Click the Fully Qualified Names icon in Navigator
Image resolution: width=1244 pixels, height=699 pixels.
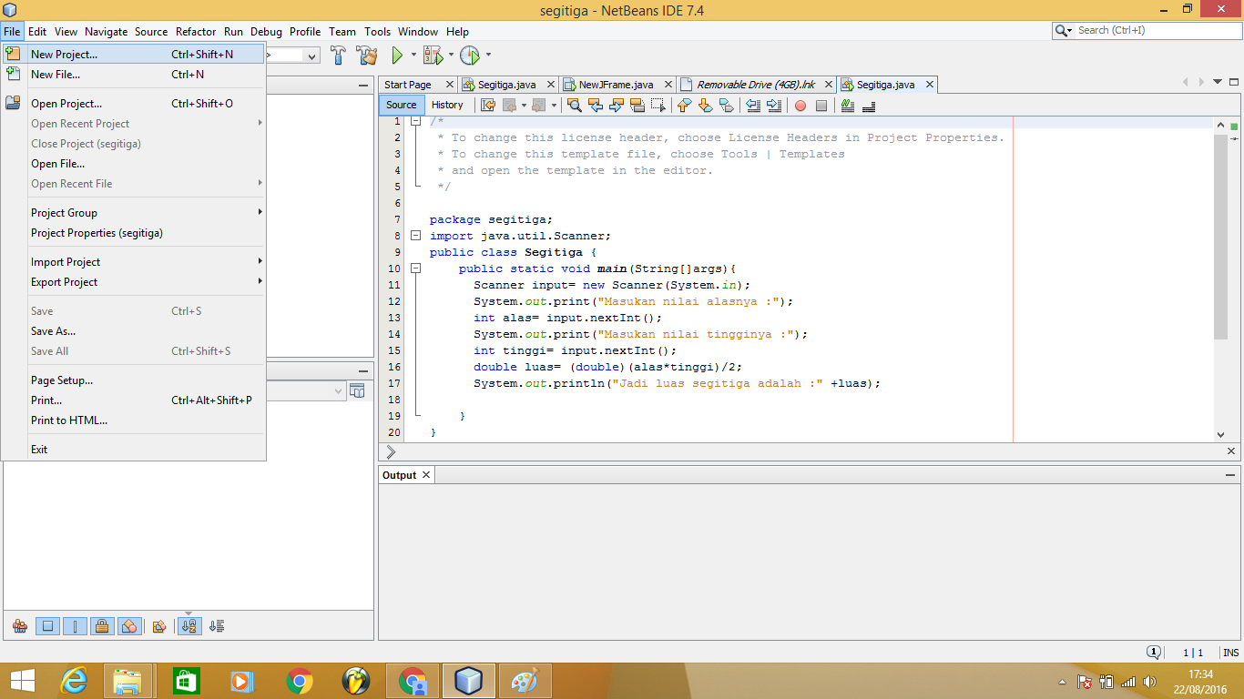click(159, 626)
